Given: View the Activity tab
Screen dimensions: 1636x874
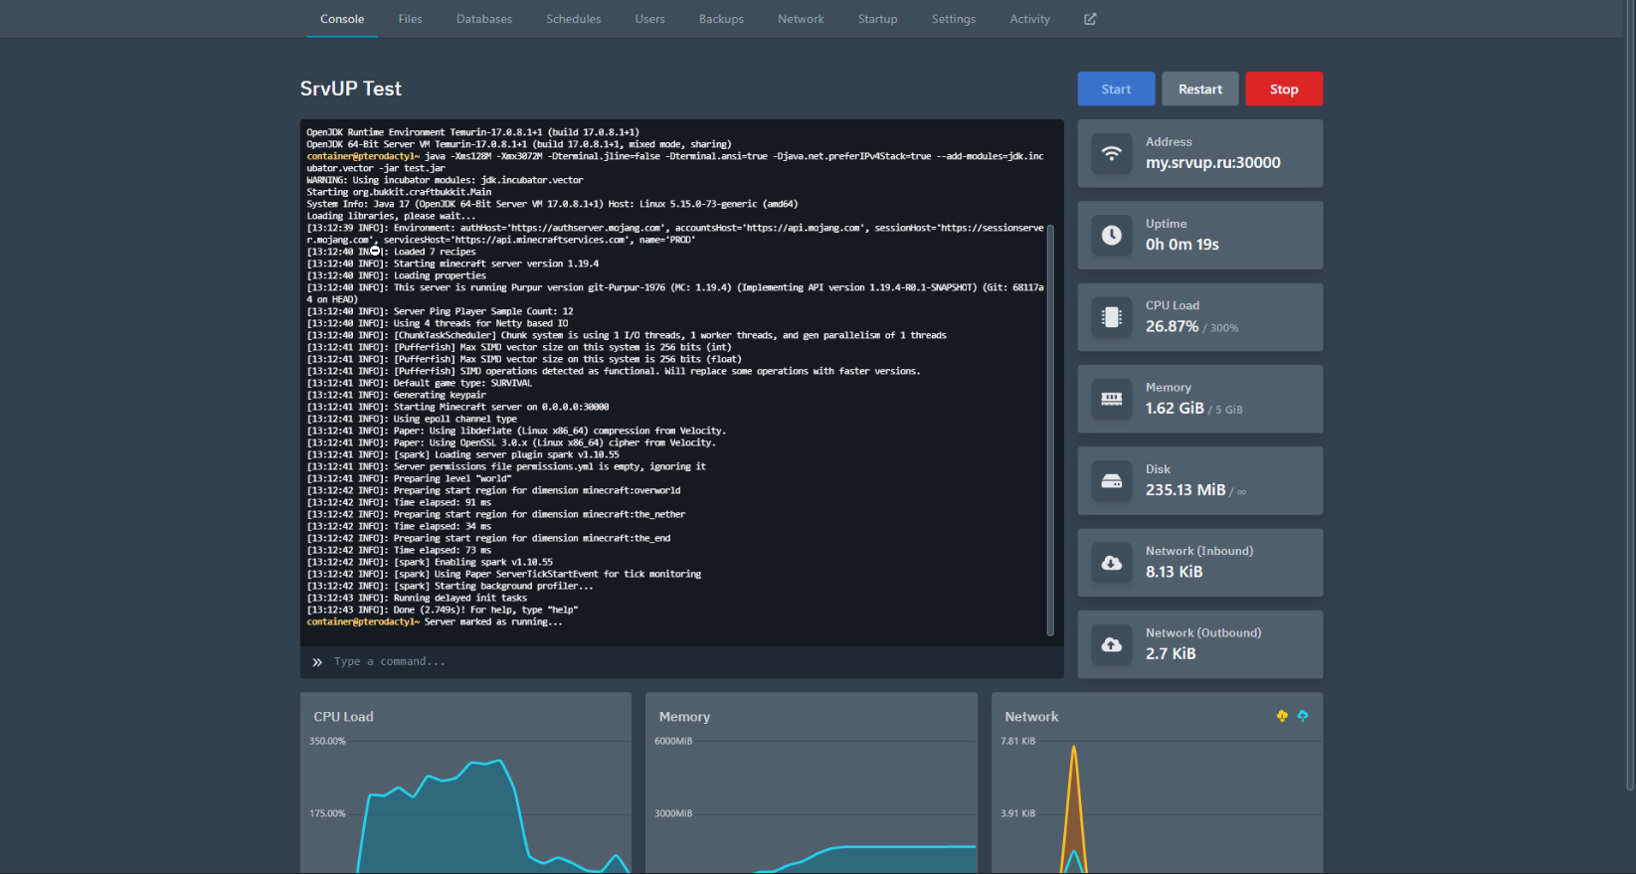Looking at the screenshot, I should click(1030, 19).
